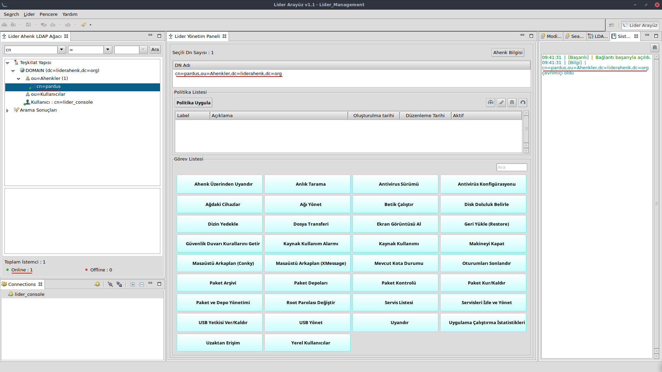662x372 pixels.
Task: Click the delete trash icon in Politika Listesi
Action: [x=512, y=102]
